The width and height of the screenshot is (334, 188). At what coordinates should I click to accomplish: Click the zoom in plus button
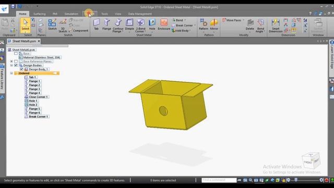point(321,180)
